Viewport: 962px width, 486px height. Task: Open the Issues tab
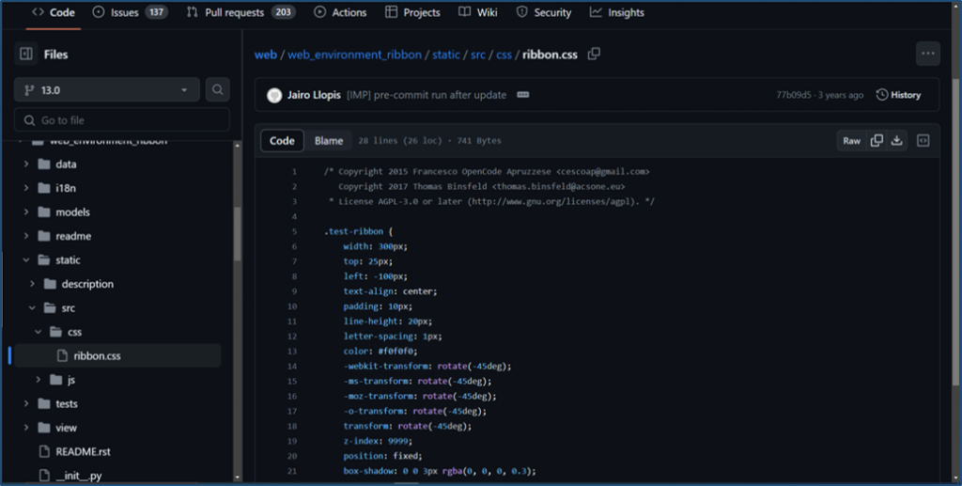click(x=130, y=12)
